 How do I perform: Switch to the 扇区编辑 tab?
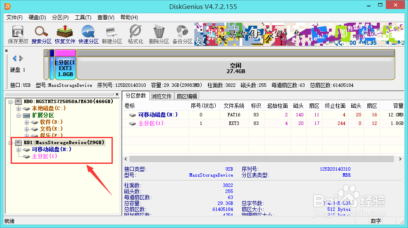[x=187, y=96]
